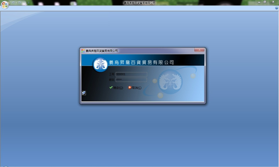Click the restore button in main title bar
The width and height of the screenshot is (279, 167).
tap(265, 2)
